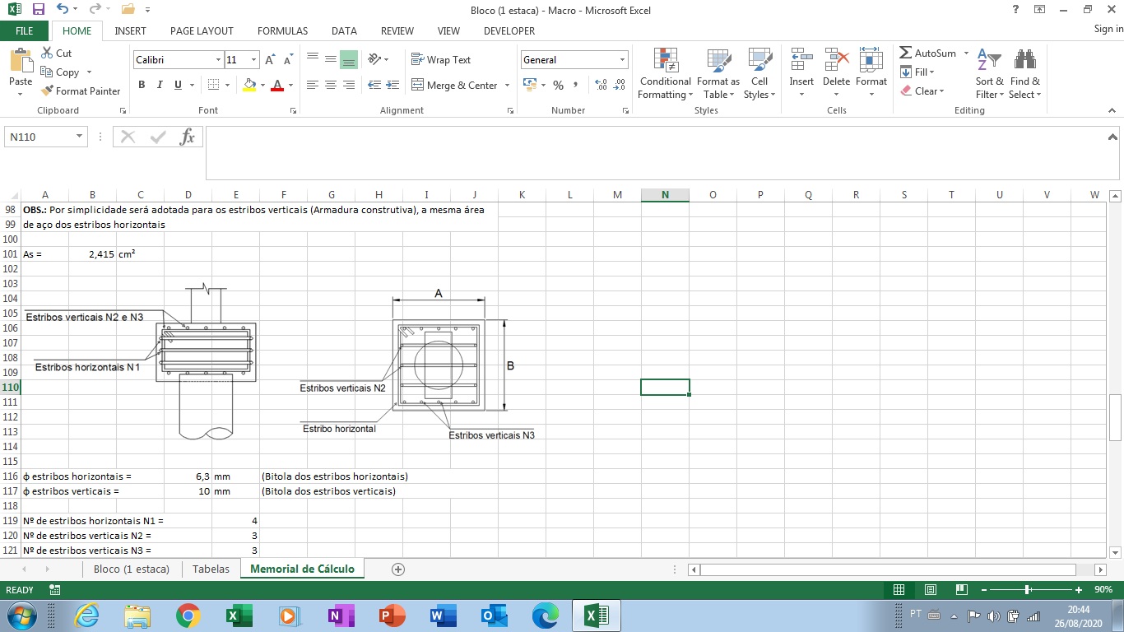Open the FILE menu
This screenshot has height=632, width=1124.
[25, 30]
